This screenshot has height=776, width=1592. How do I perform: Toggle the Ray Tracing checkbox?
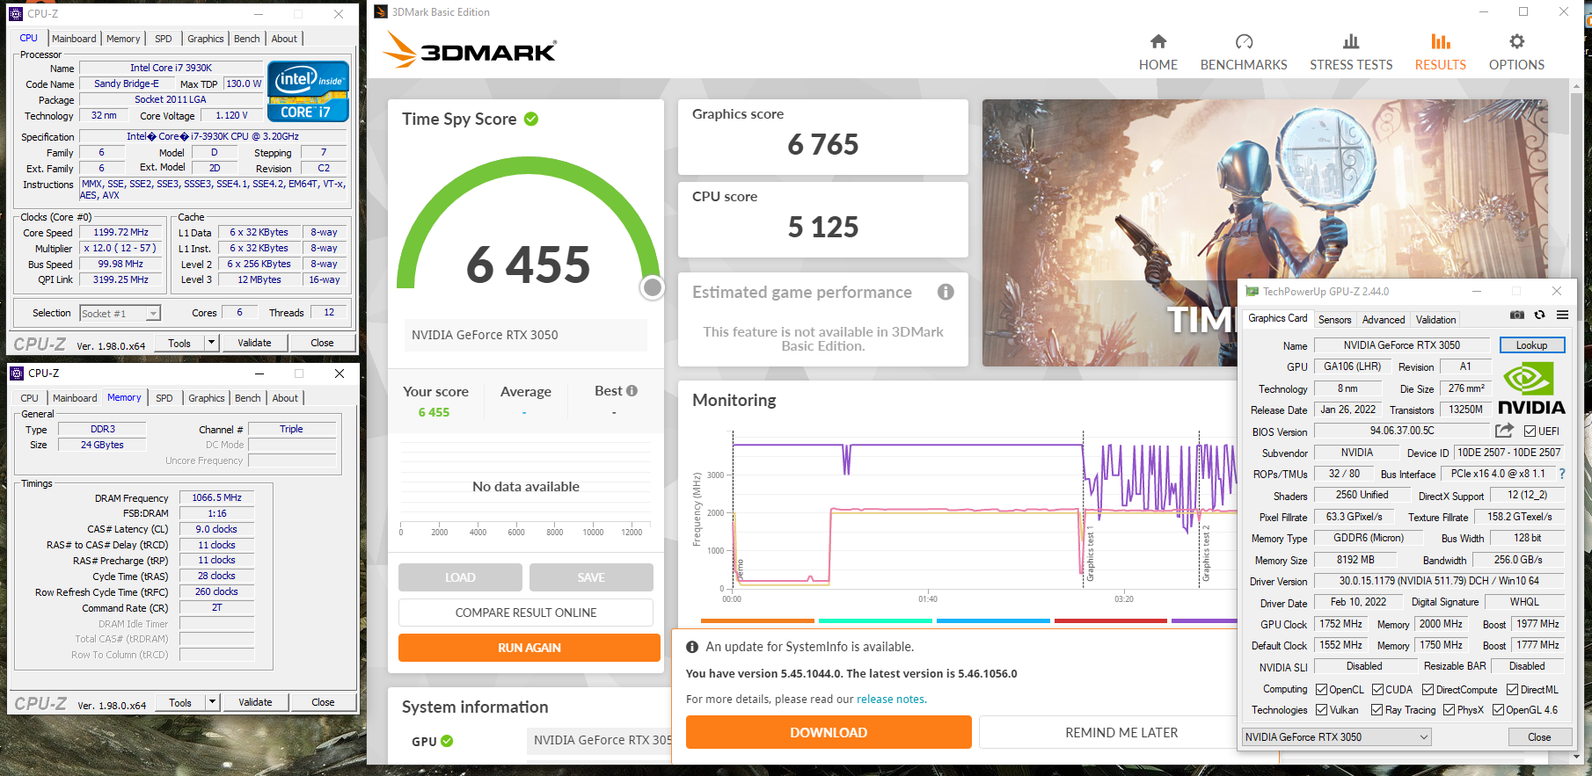[x=1377, y=710]
